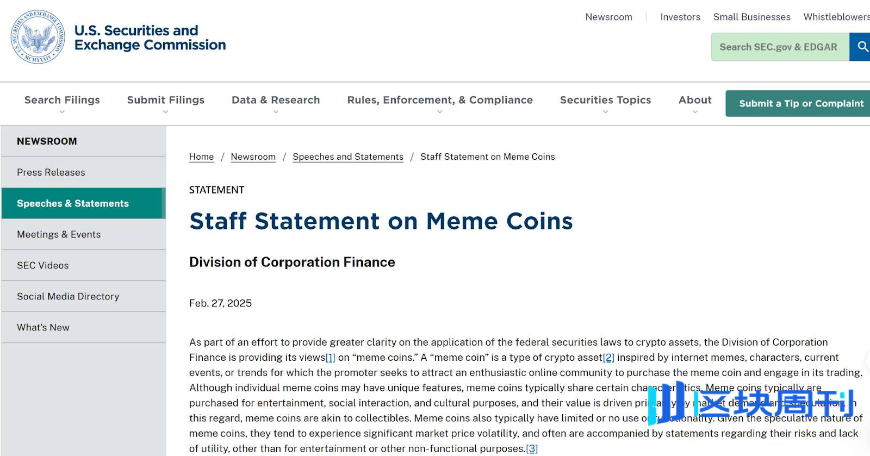Open the Newsroom link in top bar

click(x=608, y=17)
